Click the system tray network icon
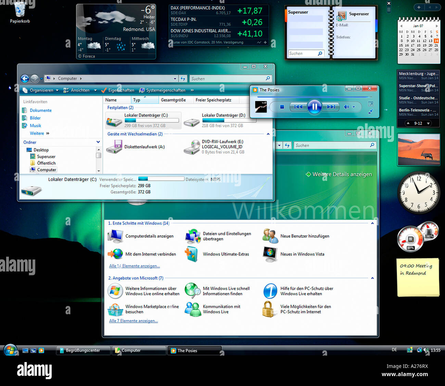 point(419,350)
